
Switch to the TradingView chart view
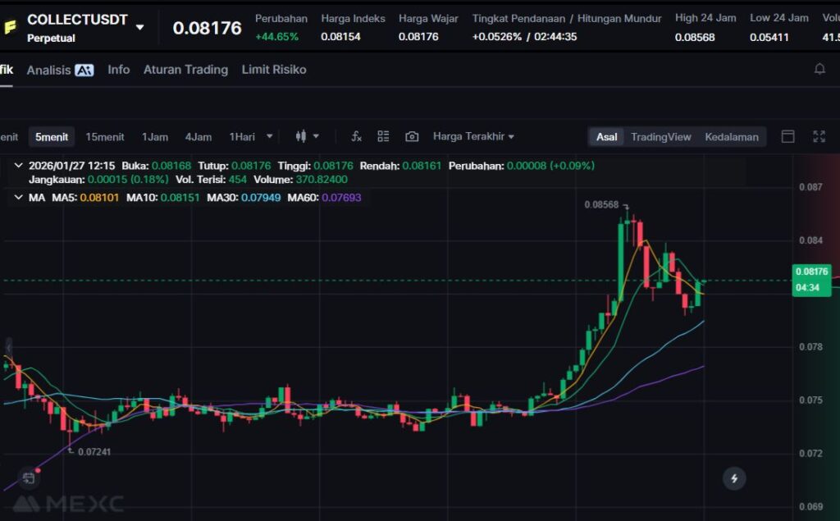click(660, 136)
